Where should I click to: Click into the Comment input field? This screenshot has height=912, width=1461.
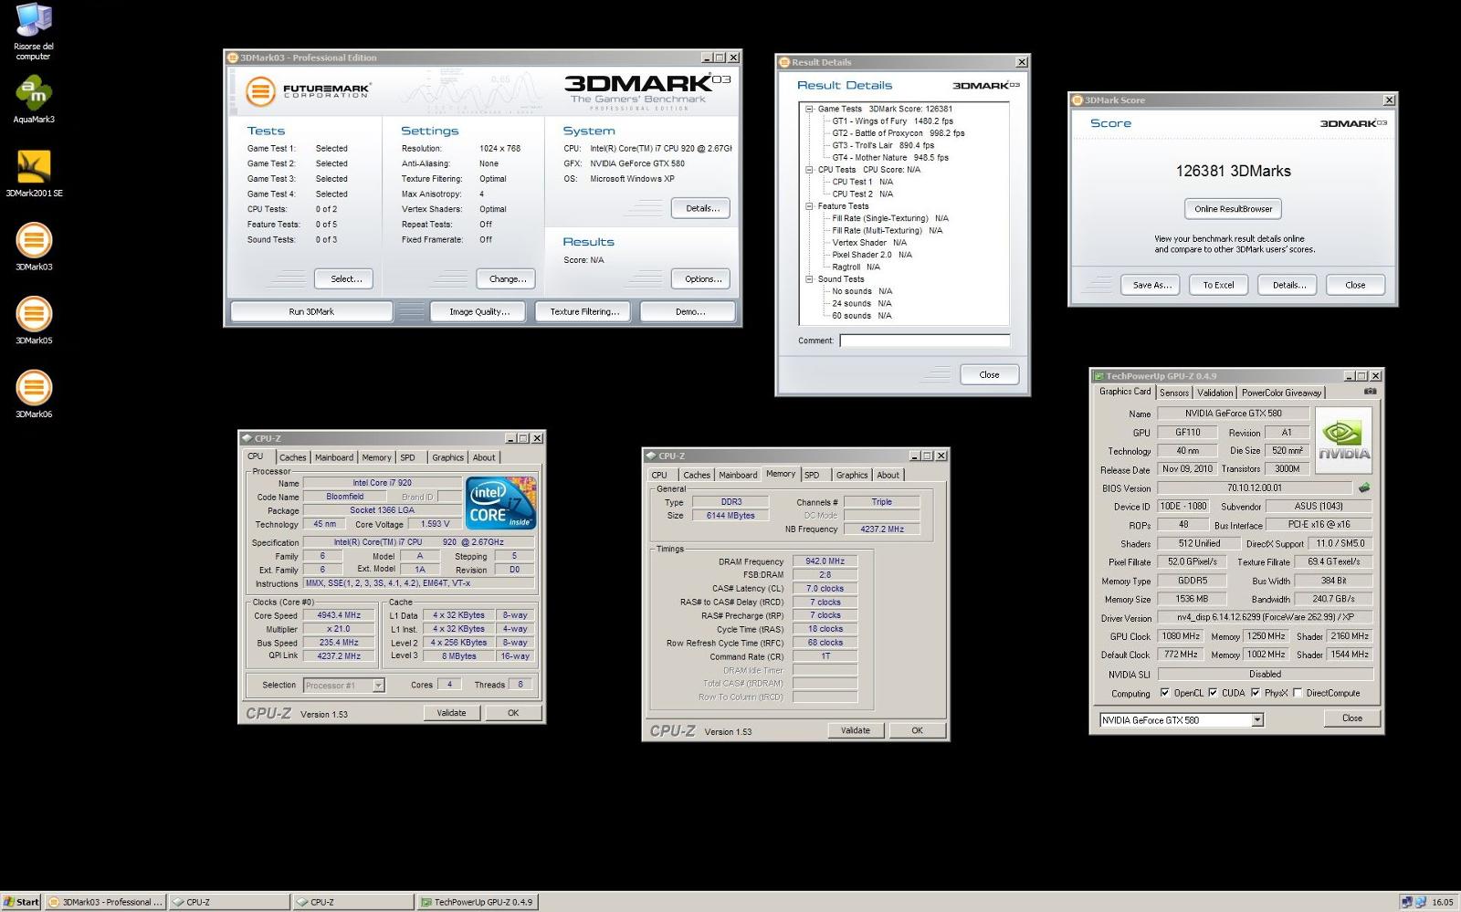click(925, 341)
